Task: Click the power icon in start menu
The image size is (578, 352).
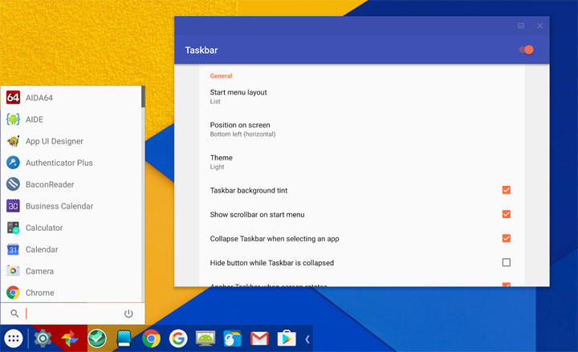Action: pos(128,314)
